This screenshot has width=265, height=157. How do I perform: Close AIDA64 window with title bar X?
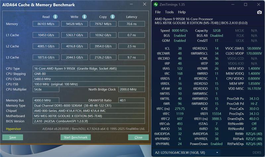(x=144, y=4)
